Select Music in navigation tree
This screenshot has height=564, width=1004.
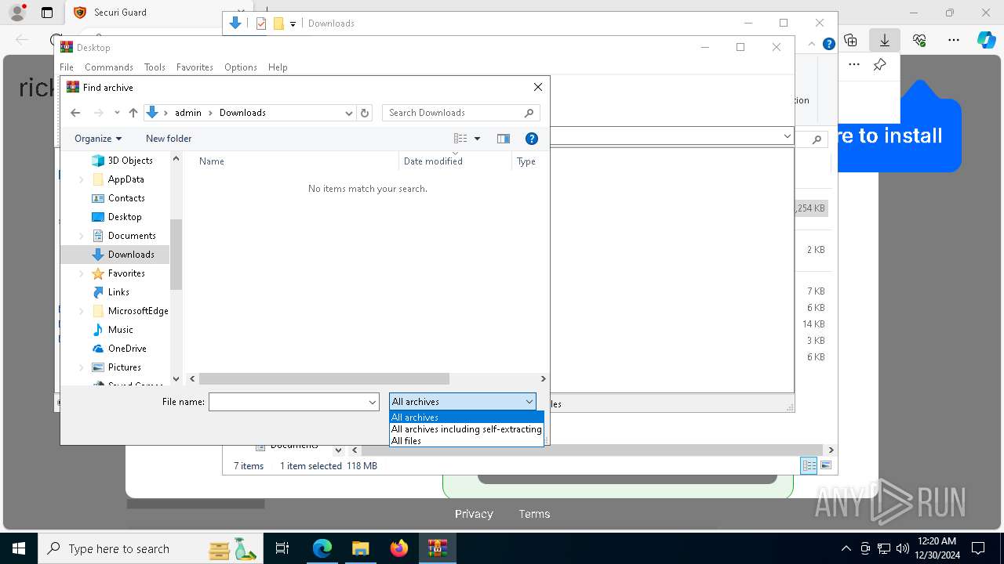tap(120, 330)
